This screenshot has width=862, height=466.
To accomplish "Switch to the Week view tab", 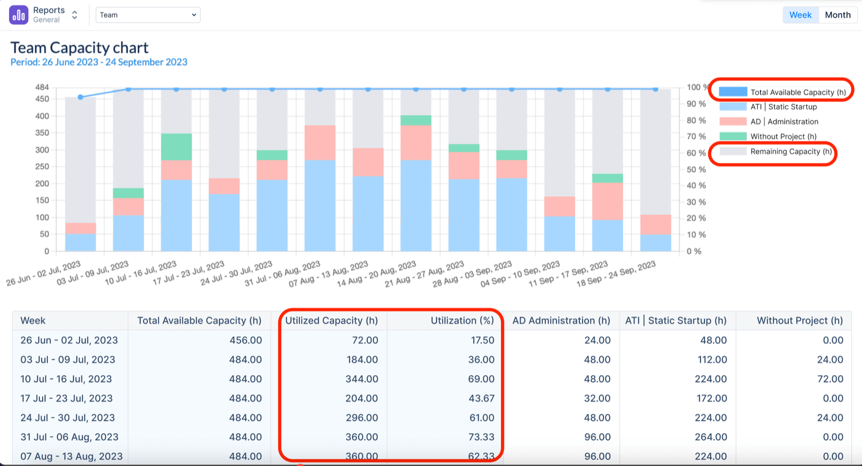I will (800, 15).
